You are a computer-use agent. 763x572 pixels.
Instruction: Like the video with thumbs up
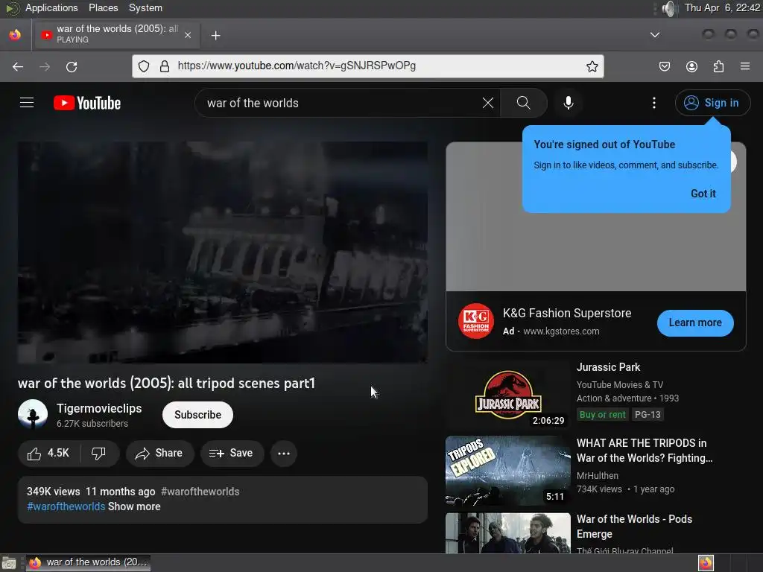[x=48, y=454]
